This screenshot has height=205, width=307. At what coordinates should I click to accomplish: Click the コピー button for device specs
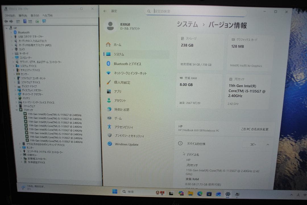pos(253,144)
